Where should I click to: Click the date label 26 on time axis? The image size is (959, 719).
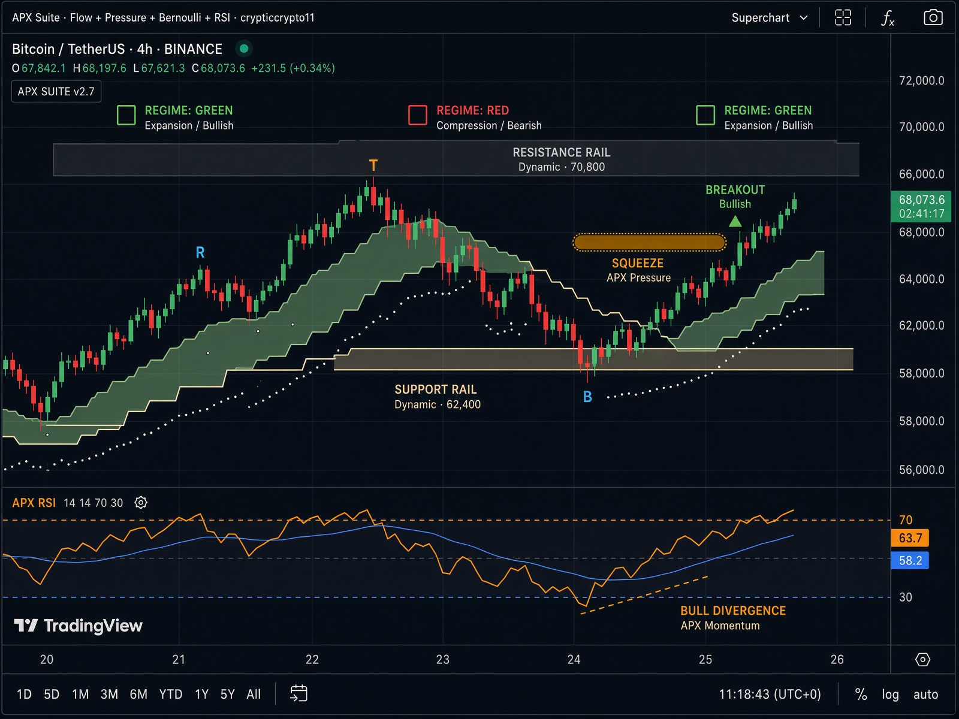837,660
